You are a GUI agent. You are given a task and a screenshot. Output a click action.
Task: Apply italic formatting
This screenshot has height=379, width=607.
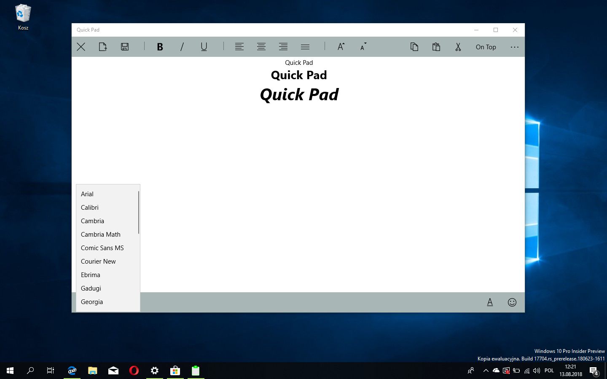point(182,47)
